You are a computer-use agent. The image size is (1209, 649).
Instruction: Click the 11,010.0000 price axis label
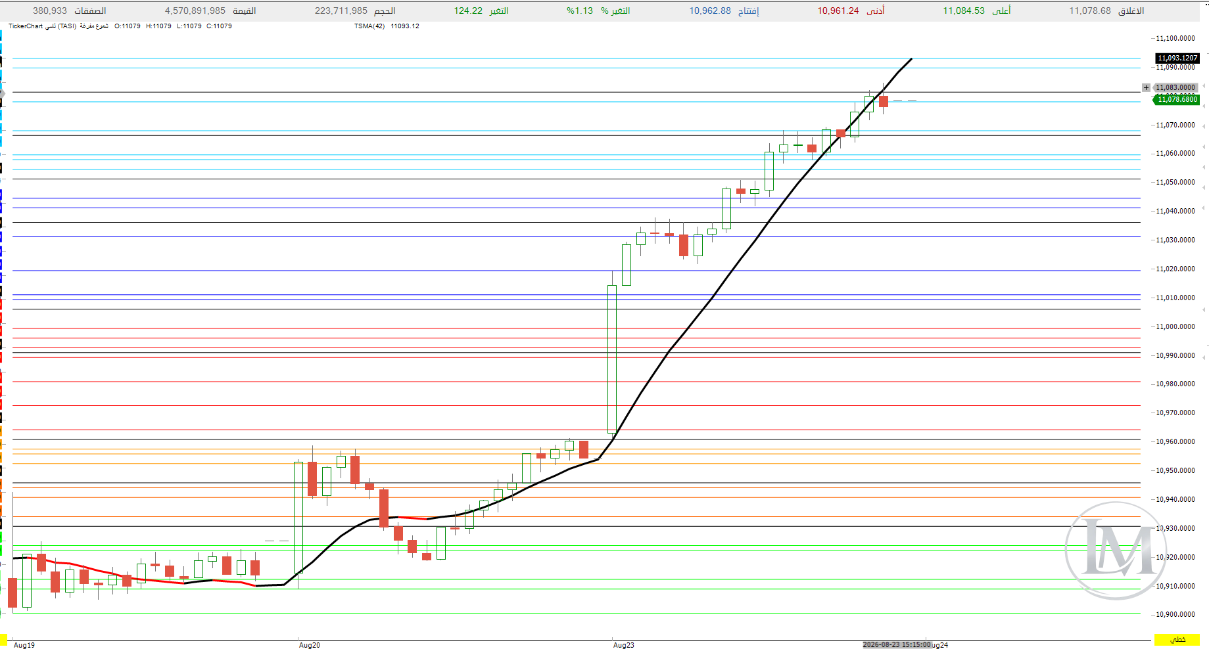[1175, 298]
